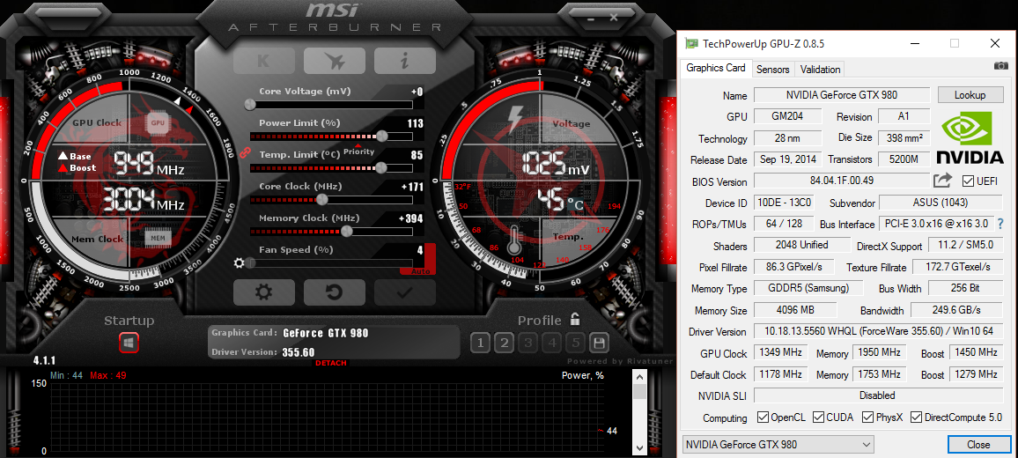
Task: Click the Temp. Limit slider handle
Action: (381, 167)
